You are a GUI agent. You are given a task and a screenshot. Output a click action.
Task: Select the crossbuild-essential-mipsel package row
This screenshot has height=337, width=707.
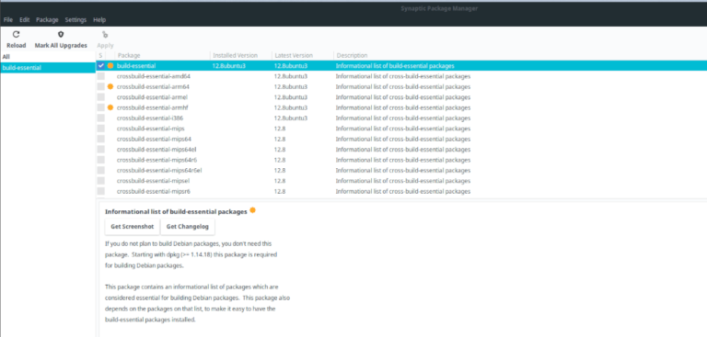401,181
